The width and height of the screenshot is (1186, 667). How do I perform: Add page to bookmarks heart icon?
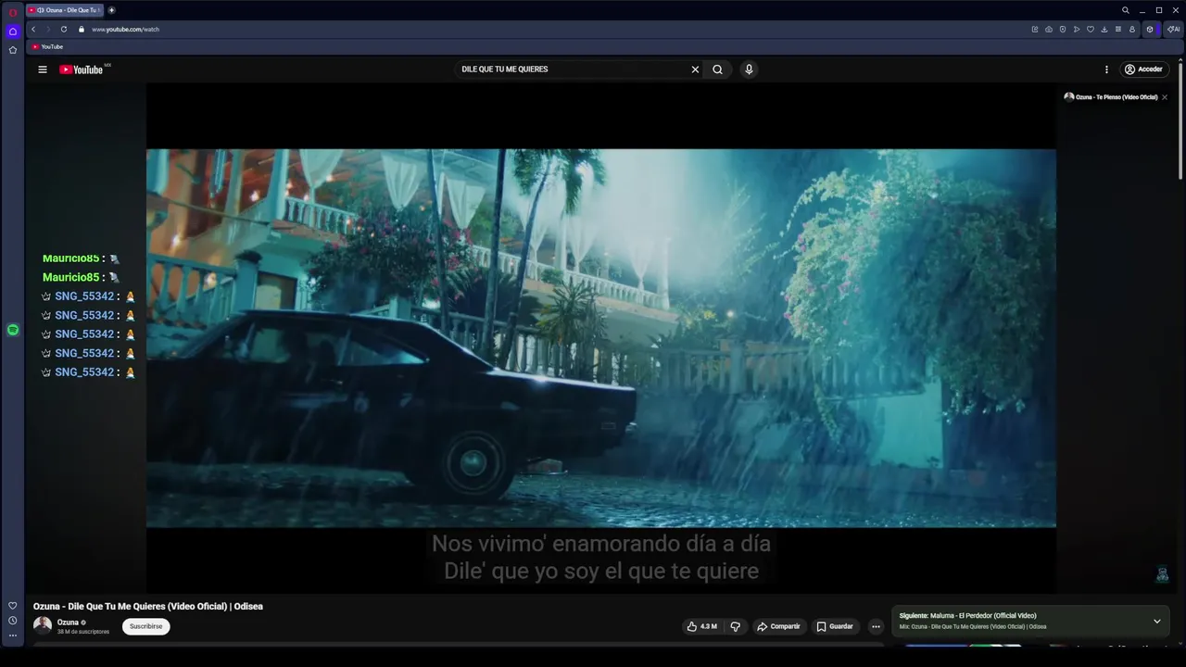(1091, 30)
